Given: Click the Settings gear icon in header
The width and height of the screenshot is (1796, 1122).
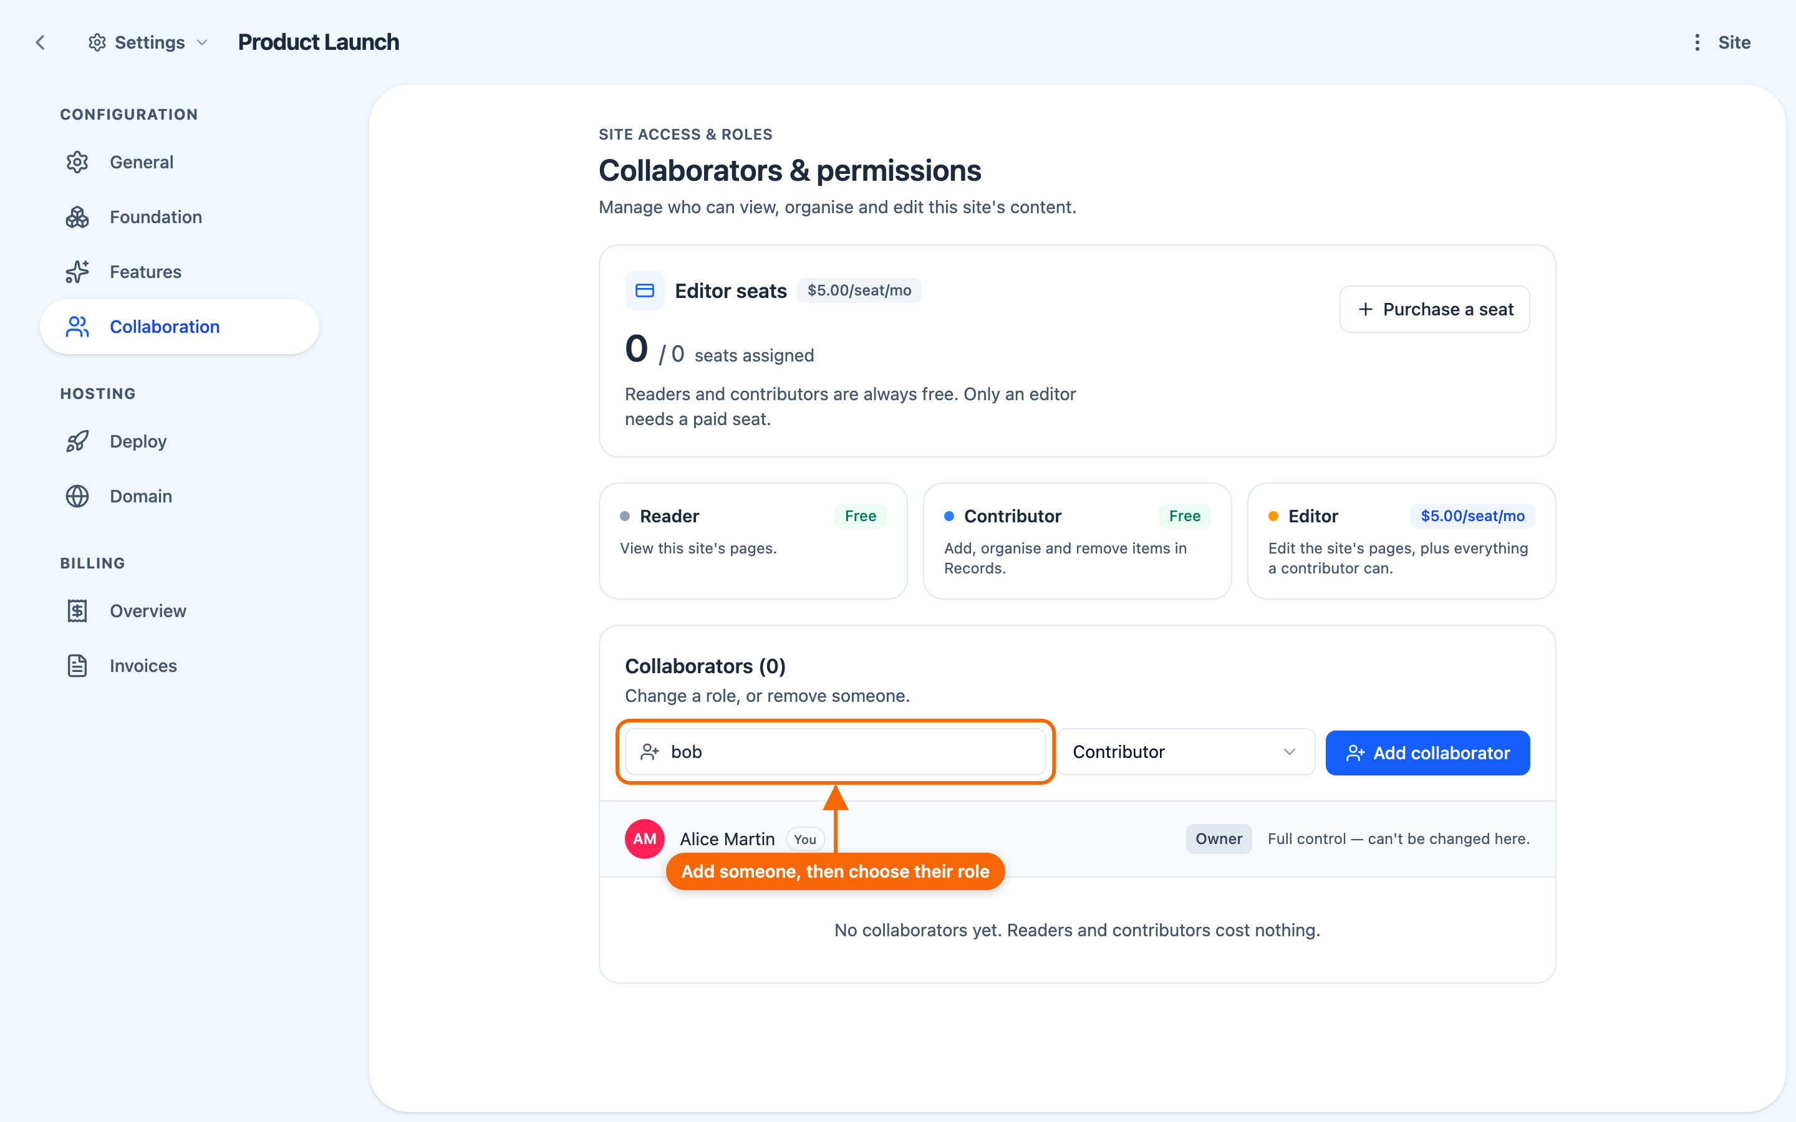Looking at the screenshot, I should point(97,42).
